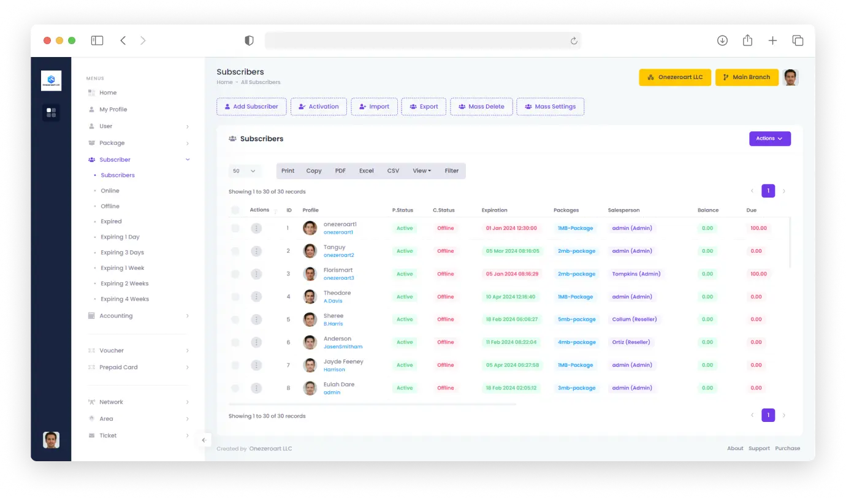
Task: Export table using the Excel button
Action: [x=367, y=171]
